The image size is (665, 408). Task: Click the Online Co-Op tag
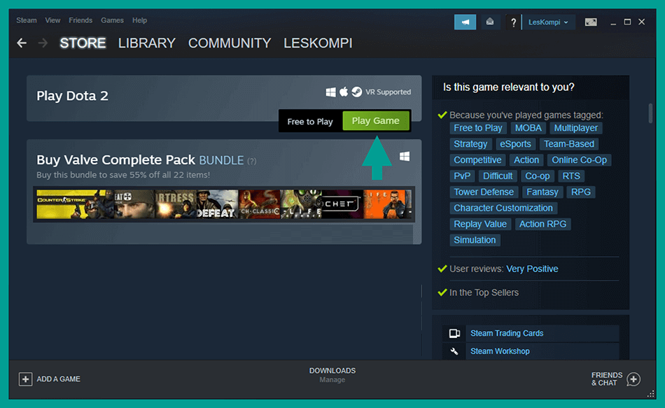click(579, 160)
